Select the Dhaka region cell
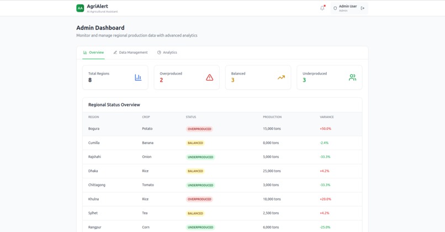 [x=93, y=171]
